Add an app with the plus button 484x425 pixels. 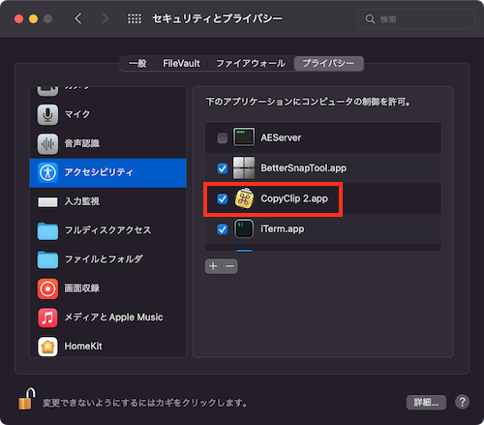213,266
